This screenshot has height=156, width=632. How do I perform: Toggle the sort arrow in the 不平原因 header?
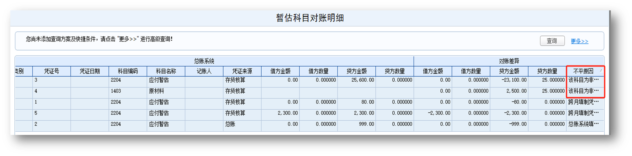point(601,70)
